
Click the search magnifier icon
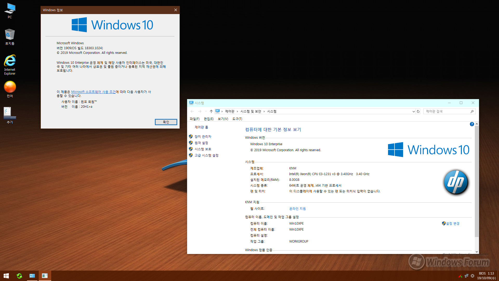(472, 111)
